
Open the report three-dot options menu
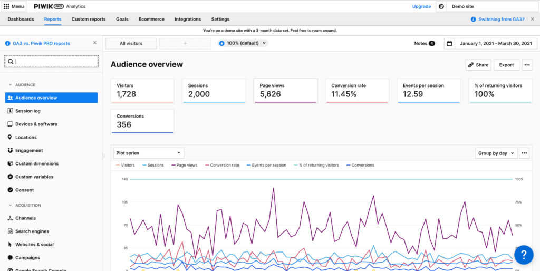click(527, 65)
